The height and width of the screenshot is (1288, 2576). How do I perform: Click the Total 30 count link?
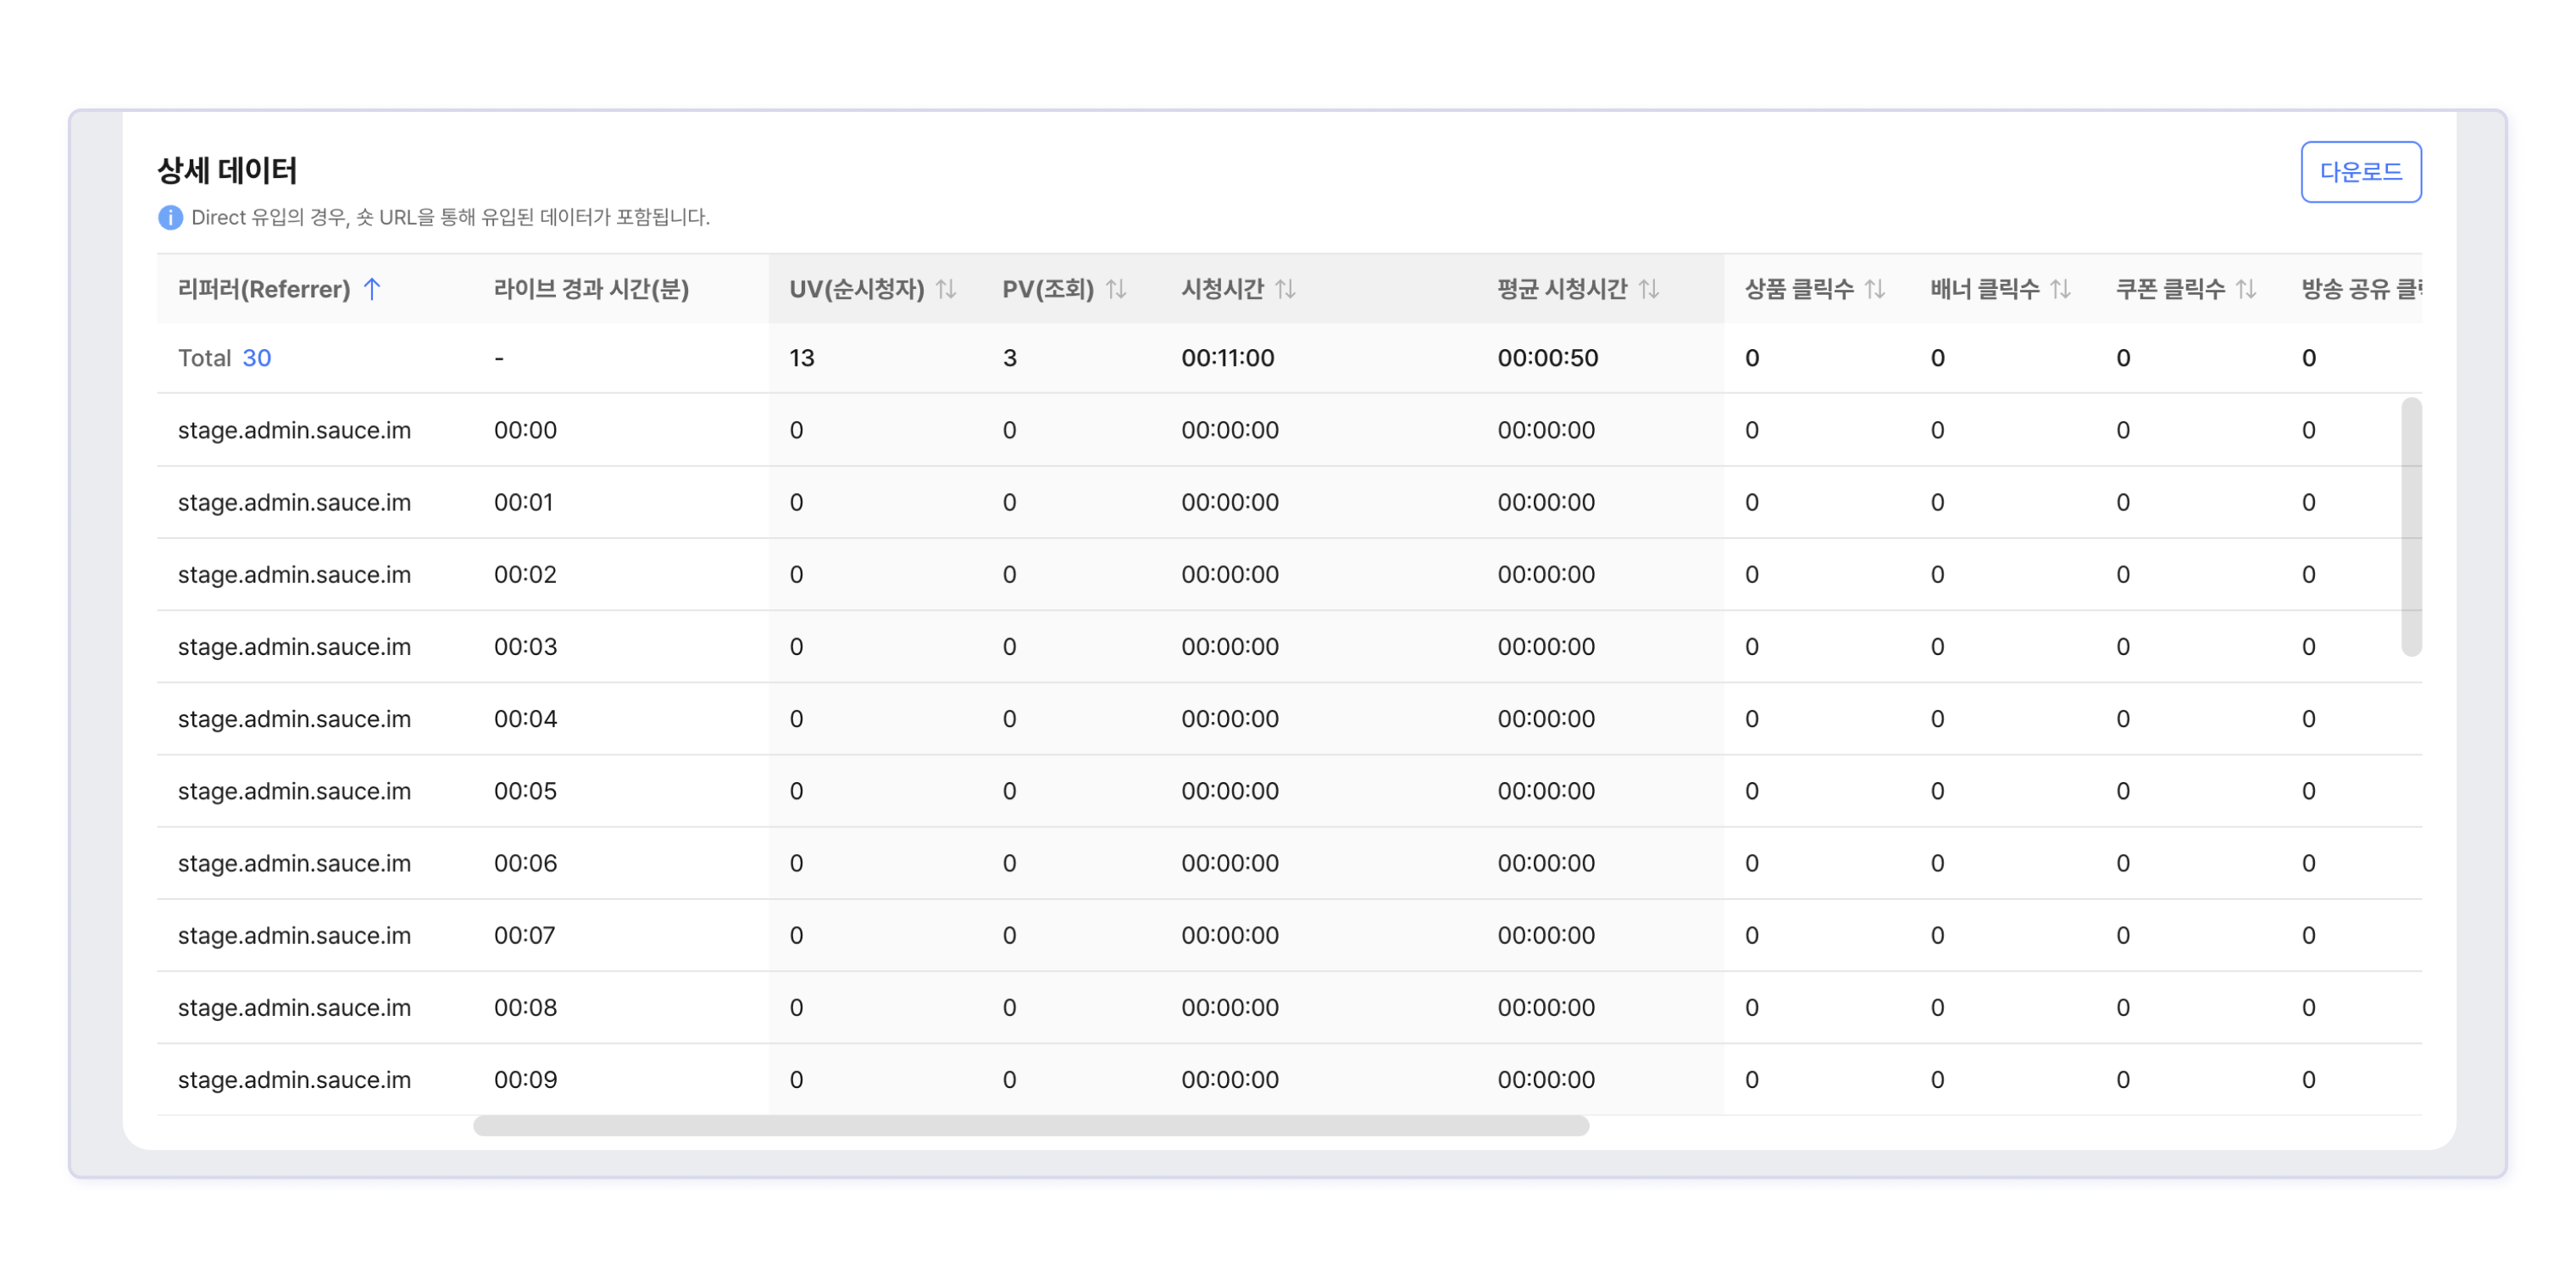pyautogui.click(x=256, y=358)
